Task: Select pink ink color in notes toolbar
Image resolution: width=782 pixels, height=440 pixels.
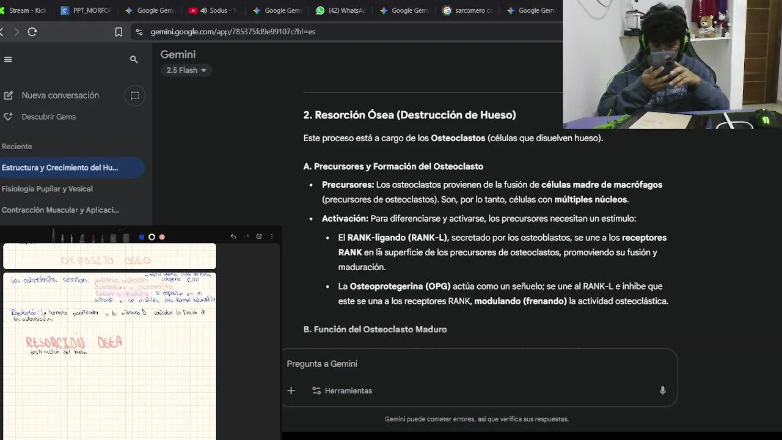Action: pyautogui.click(x=162, y=237)
